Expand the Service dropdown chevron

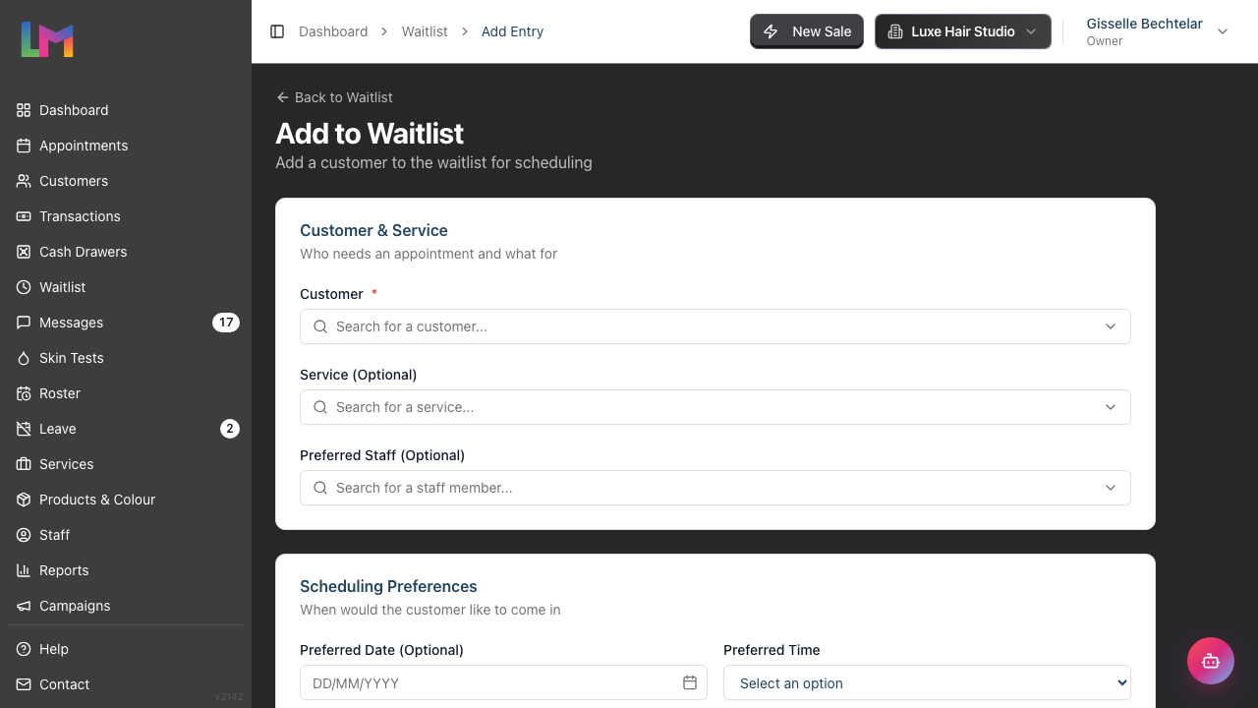tap(1111, 407)
